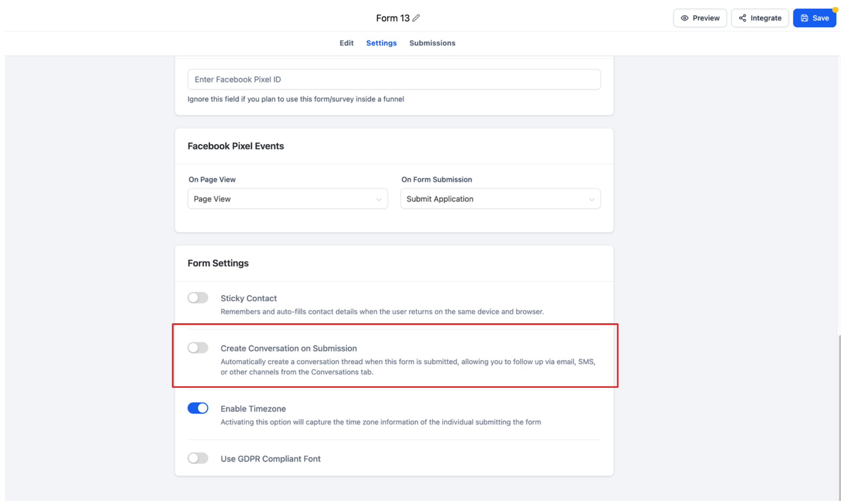
Task: Click the share icon on the Integrate button
Action: (742, 18)
